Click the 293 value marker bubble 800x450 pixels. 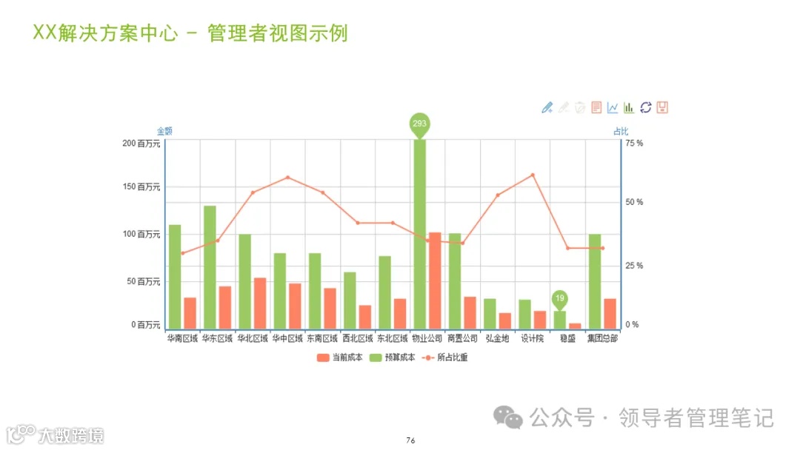(421, 124)
